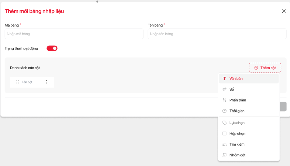Click the tag icon for Lựa chọn
This screenshot has height=166, width=290.
coord(224,123)
